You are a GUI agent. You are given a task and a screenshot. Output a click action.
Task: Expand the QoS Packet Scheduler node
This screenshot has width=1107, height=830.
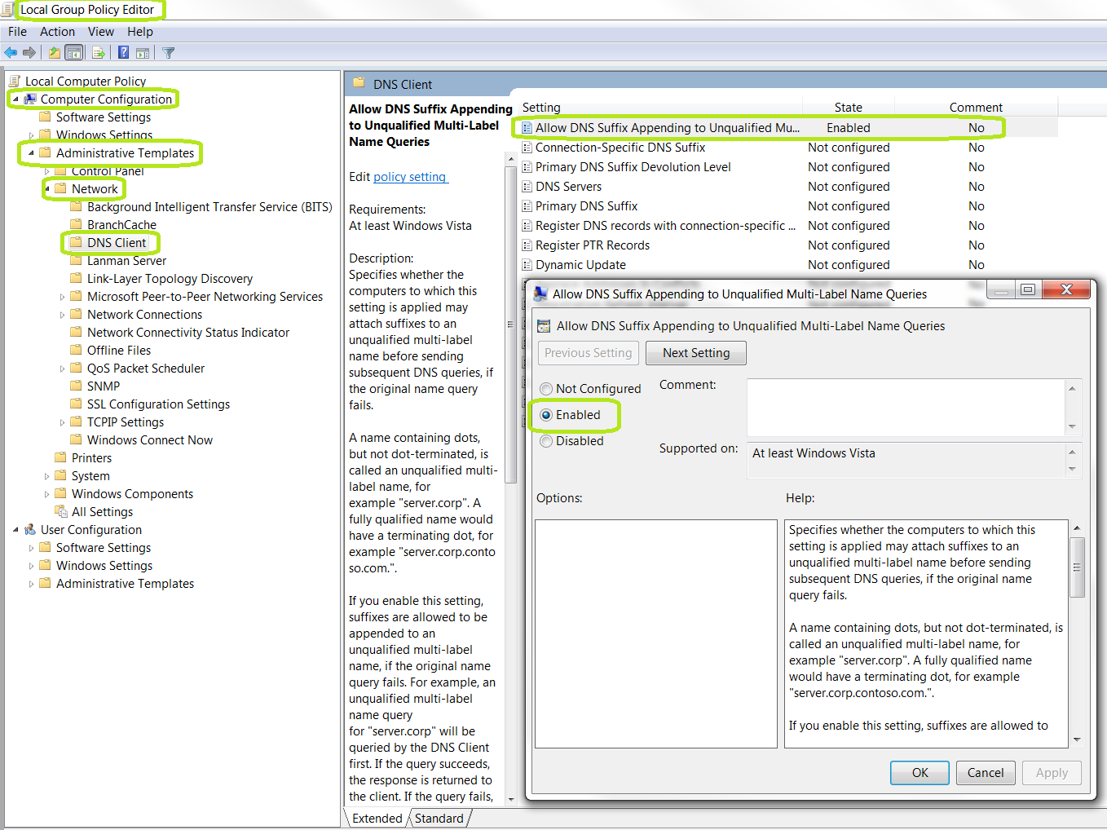click(62, 369)
